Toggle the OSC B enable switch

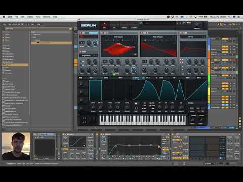[x=141, y=33]
